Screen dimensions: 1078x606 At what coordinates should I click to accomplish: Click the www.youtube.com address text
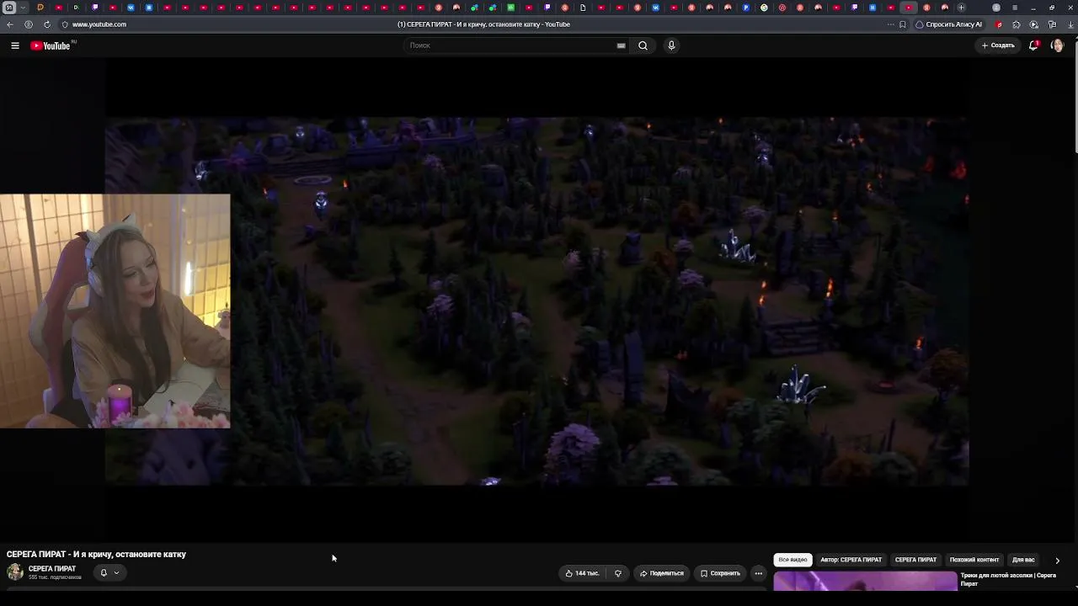99,24
